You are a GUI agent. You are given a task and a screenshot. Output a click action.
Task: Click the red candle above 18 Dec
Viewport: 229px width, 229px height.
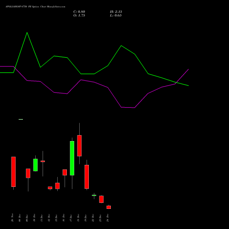click(79, 146)
